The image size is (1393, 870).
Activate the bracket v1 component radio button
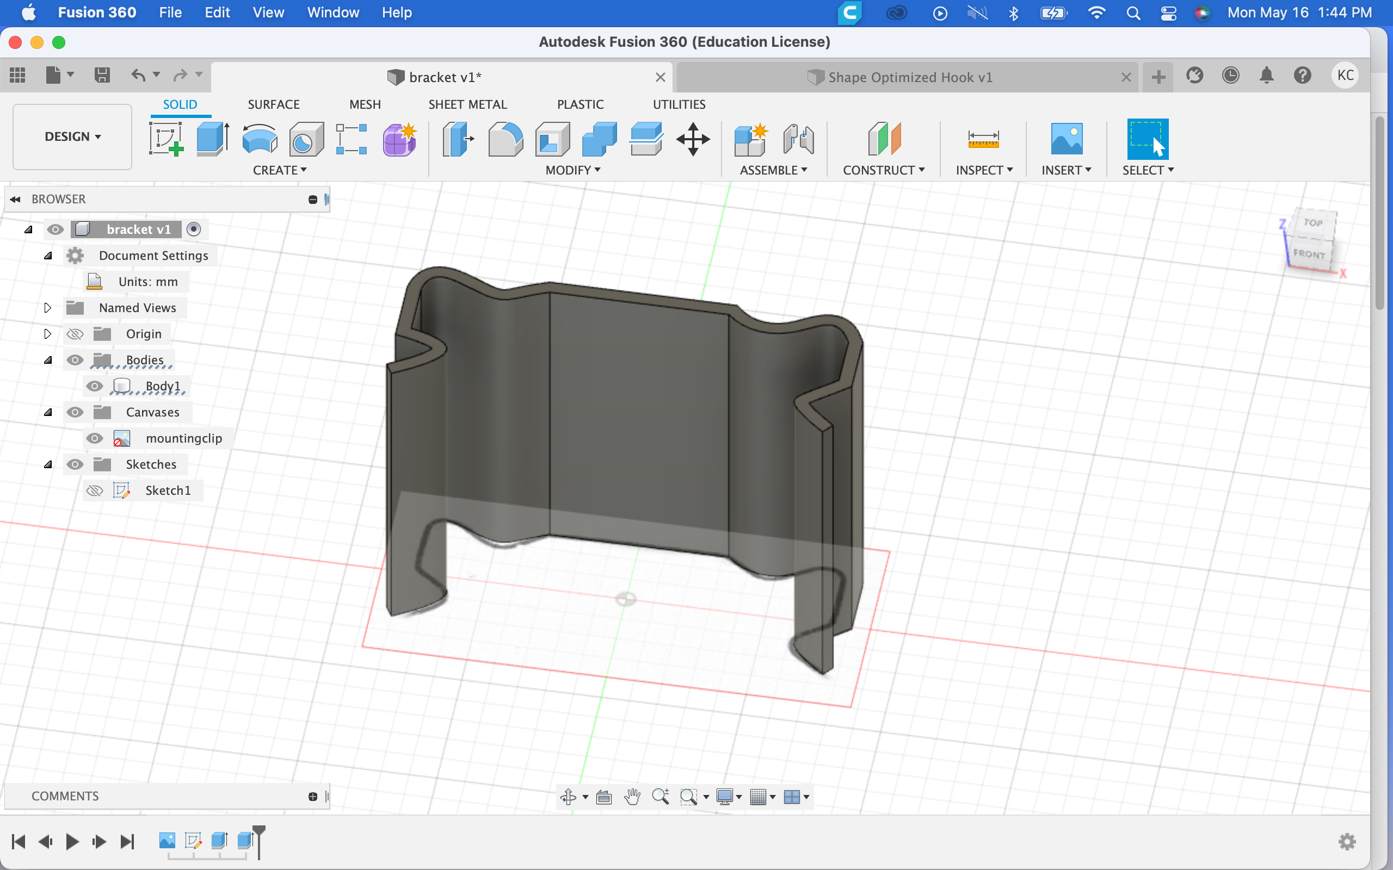(x=194, y=229)
